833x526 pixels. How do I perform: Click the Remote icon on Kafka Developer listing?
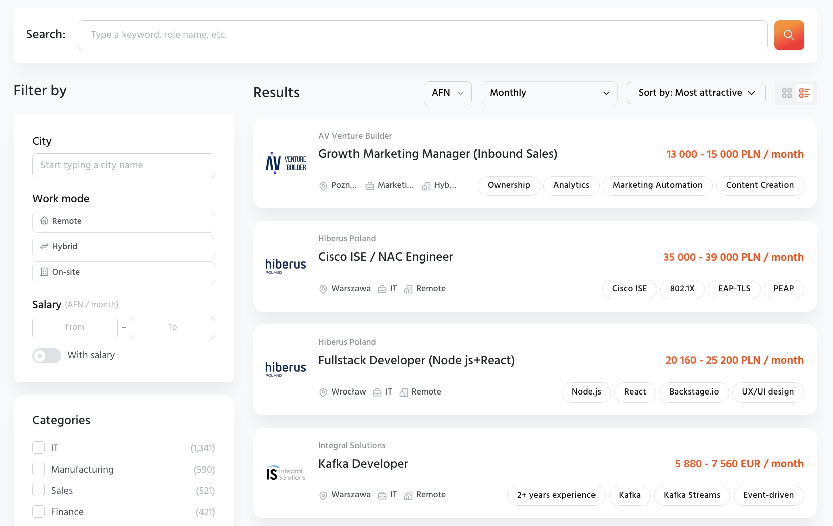click(x=408, y=495)
